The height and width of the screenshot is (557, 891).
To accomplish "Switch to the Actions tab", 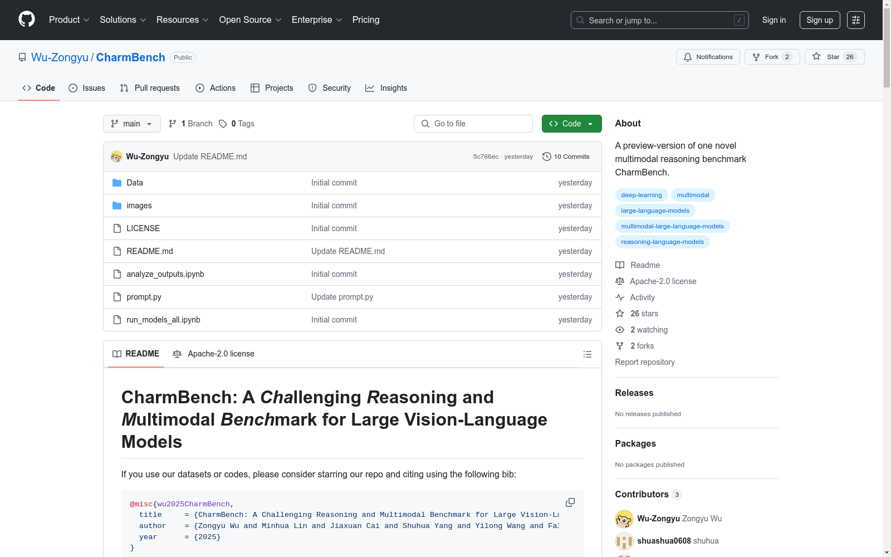I will (x=216, y=88).
